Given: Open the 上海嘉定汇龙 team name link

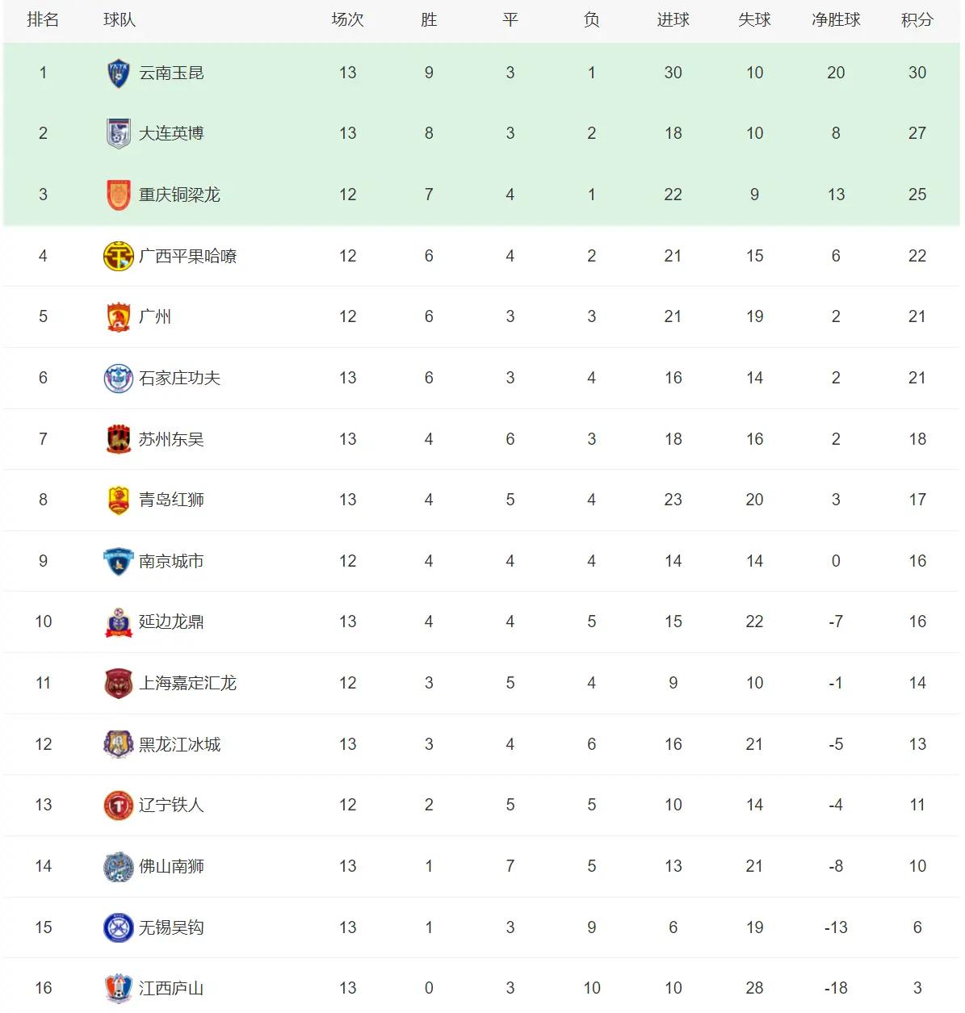Looking at the screenshot, I should 187,684.
